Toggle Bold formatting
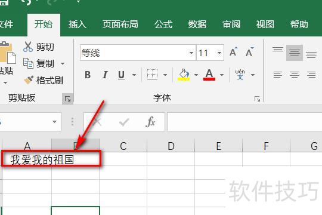322x215 pixels. click(88, 75)
